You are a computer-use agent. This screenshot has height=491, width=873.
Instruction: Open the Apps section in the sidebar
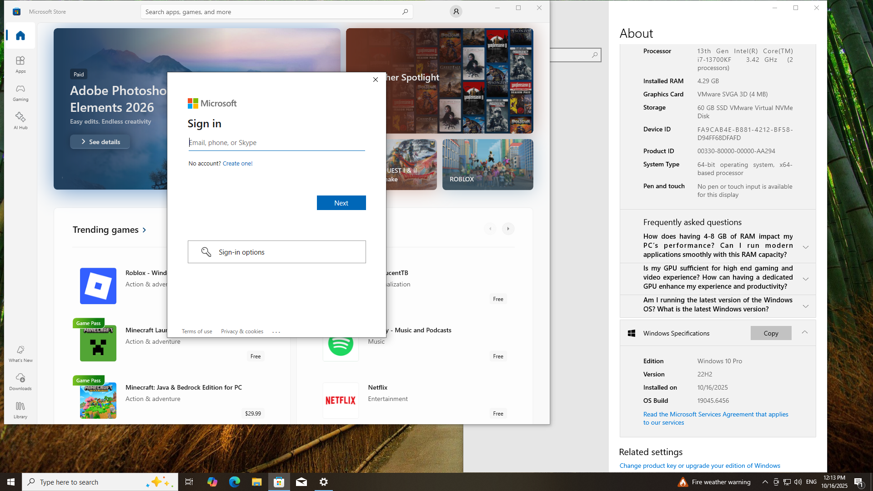pos(20,65)
